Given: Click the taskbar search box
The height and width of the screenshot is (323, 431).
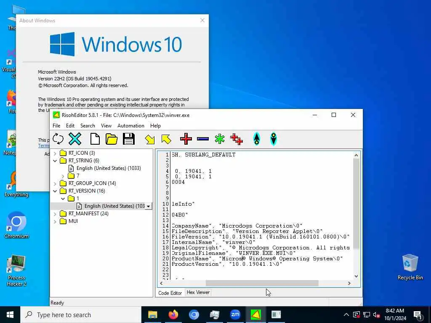Looking at the screenshot, I should [81, 315].
